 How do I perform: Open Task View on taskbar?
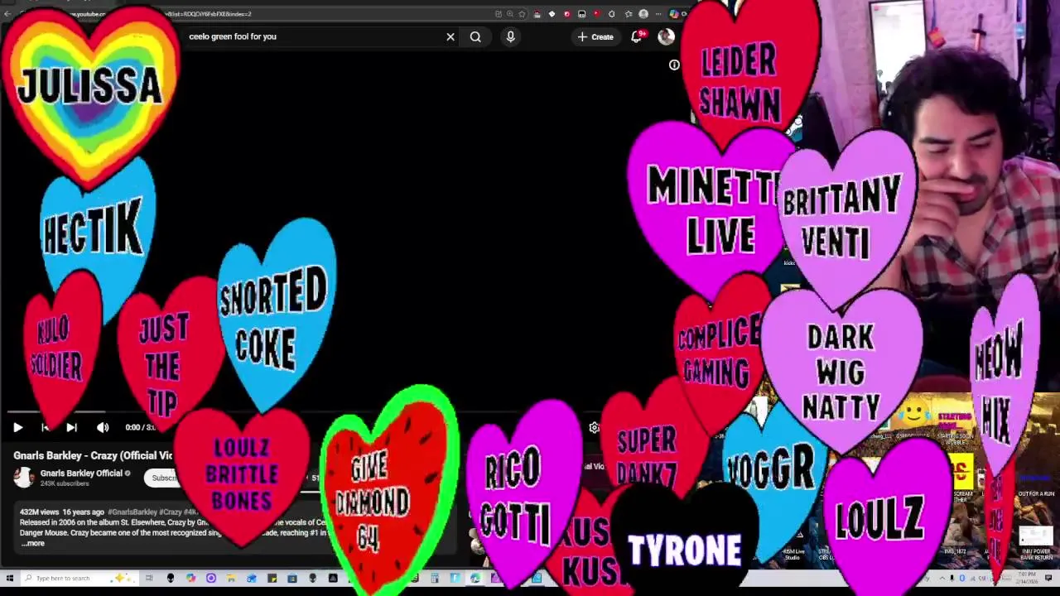click(x=149, y=578)
